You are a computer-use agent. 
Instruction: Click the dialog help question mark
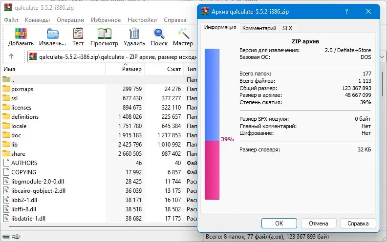346,11
